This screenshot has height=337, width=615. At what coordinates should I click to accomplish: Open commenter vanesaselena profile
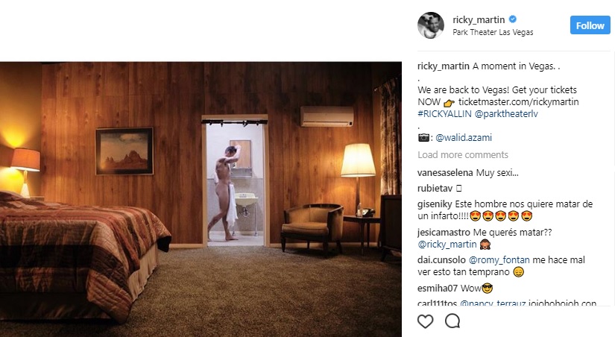click(445, 173)
